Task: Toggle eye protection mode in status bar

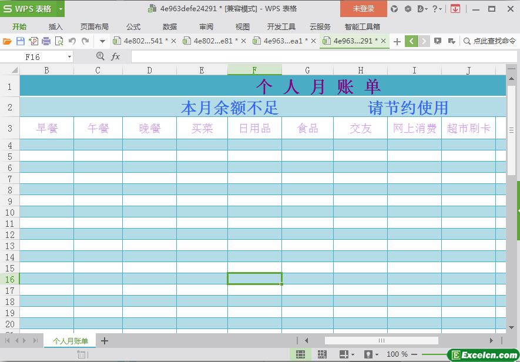Action: [x=368, y=354]
